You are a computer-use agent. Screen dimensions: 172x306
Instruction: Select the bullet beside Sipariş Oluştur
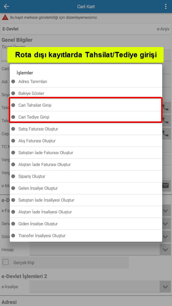click(x=13, y=176)
